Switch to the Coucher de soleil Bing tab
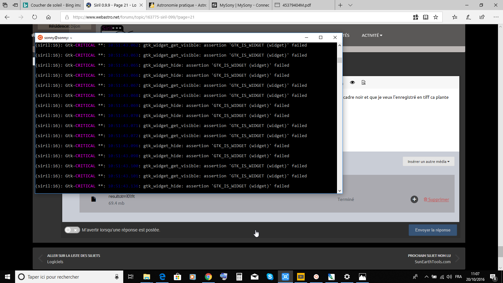Image resolution: width=503 pixels, height=283 pixels. [x=52, y=5]
